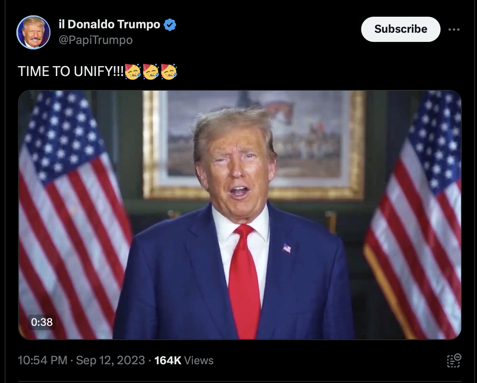Click the third party-face emoji

tap(169, 72)
